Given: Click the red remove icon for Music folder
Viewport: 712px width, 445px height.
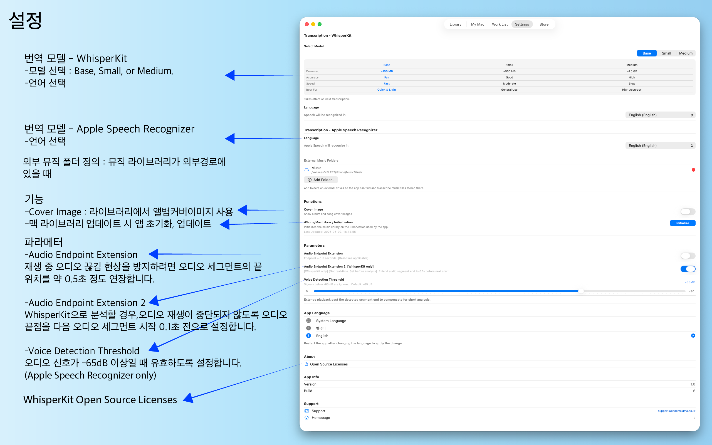Looking at the screenshot, I should point(693,170).
